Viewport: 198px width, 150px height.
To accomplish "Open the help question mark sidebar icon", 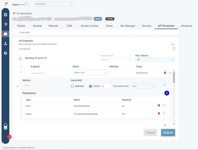I will coord(5,53).
